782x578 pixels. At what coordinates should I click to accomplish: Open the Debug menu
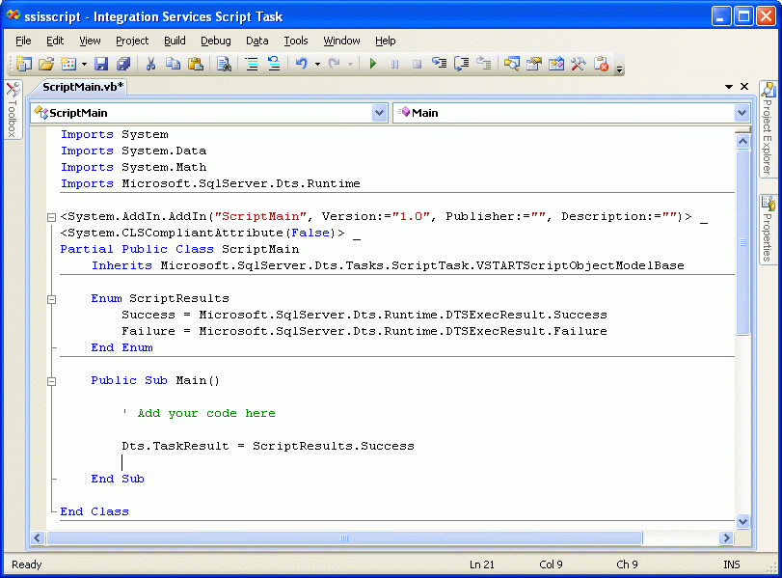tap(215, 41)
